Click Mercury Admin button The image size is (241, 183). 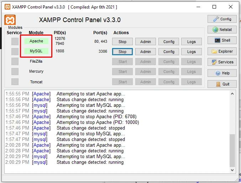[145, 72]
